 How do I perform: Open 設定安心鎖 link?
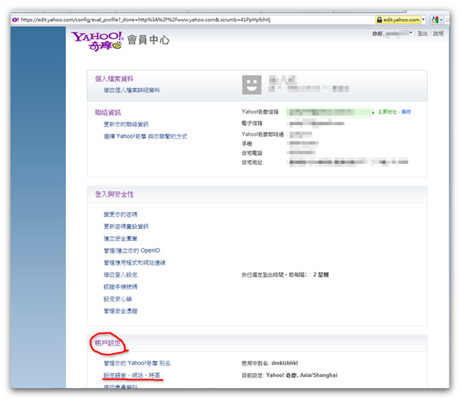pyautogui.click(x=117, y=299)
